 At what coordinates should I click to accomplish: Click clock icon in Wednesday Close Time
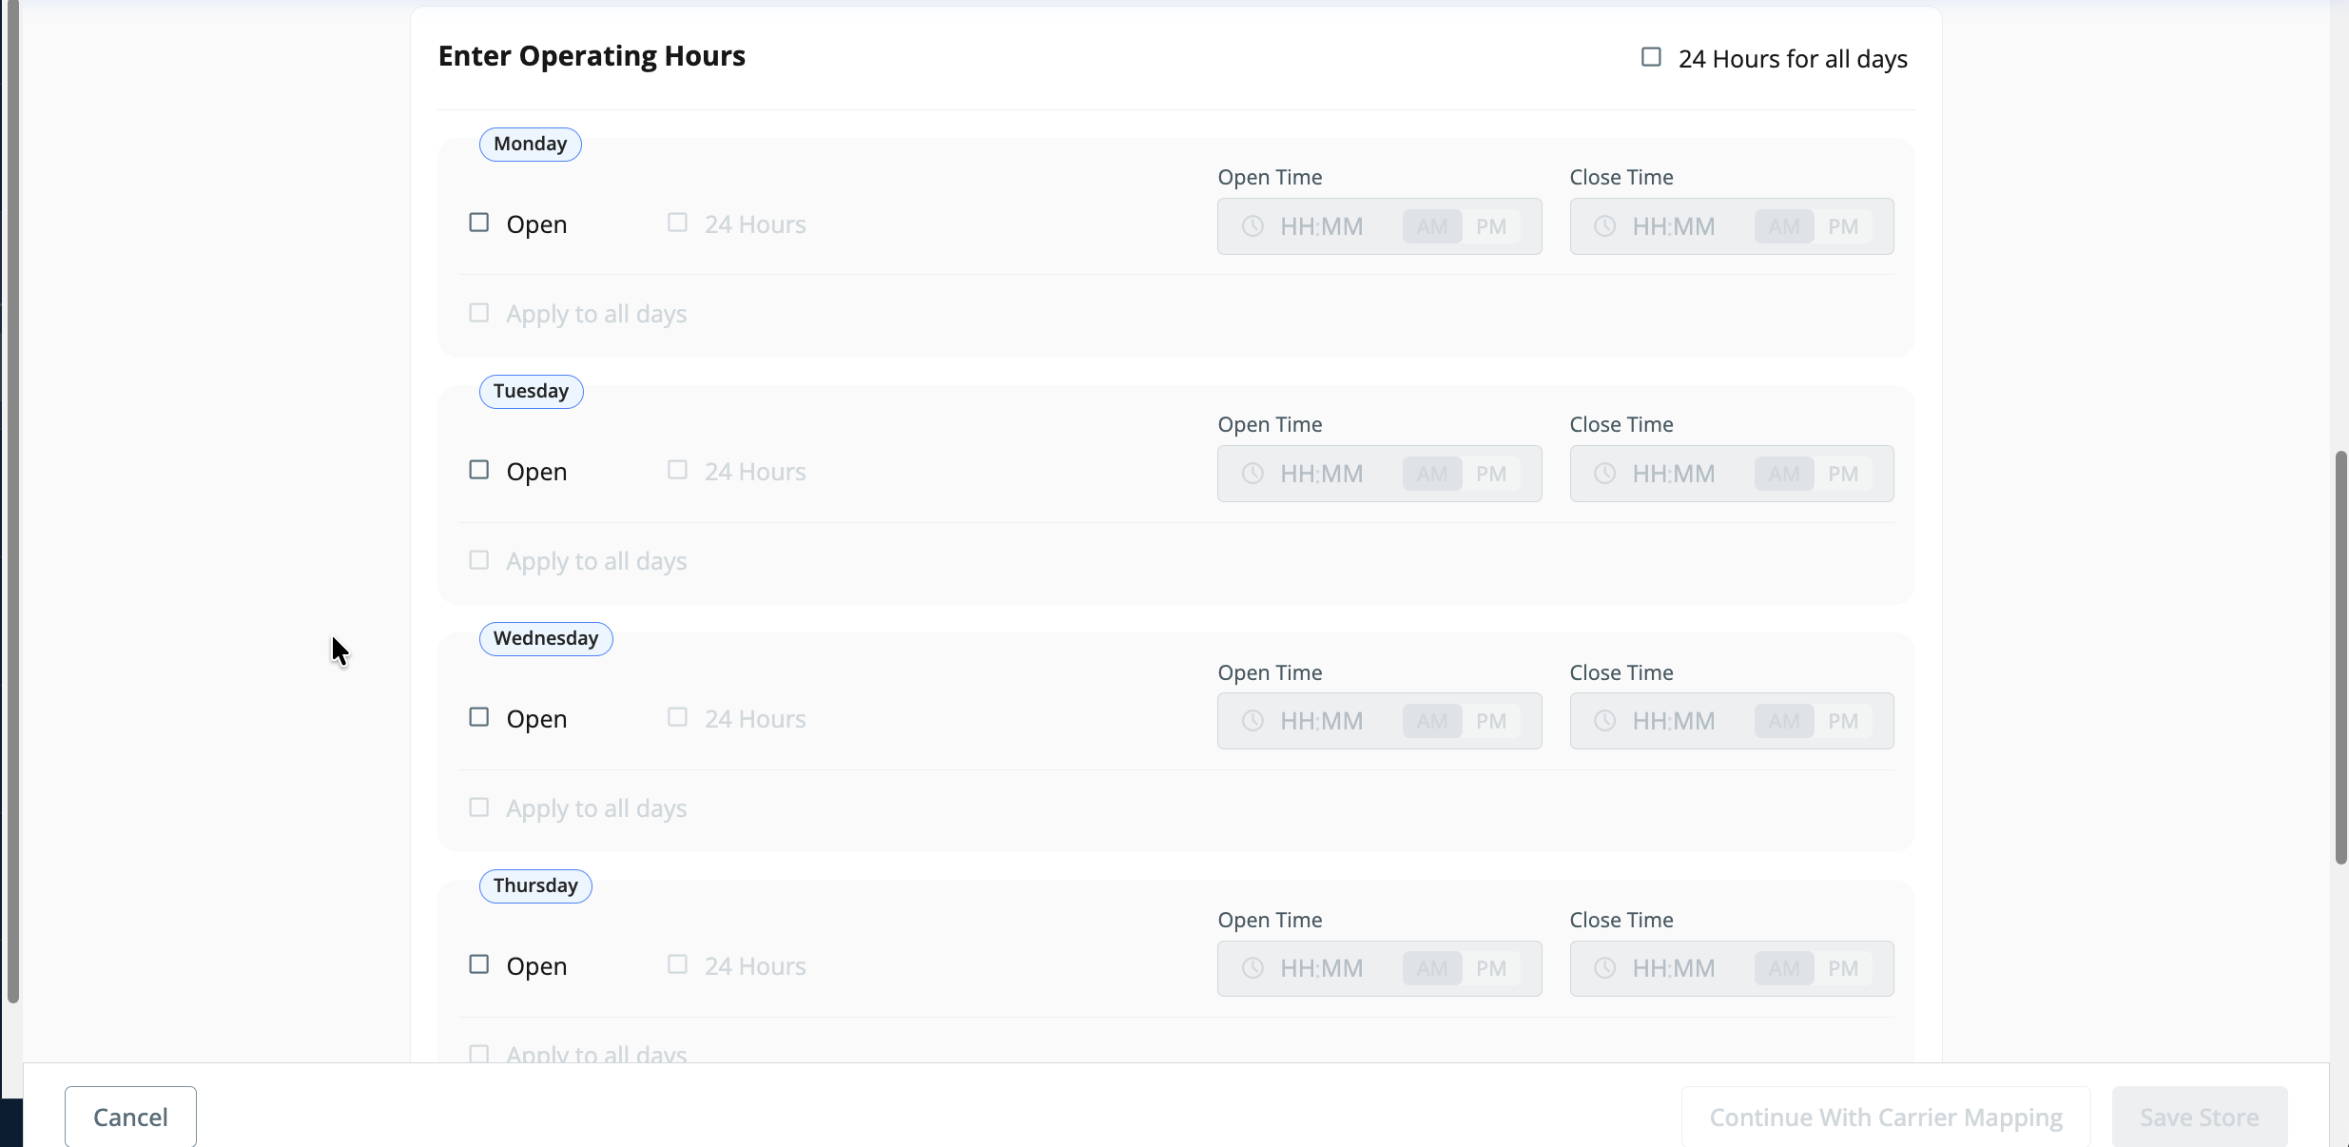[x=1604, y=721]
